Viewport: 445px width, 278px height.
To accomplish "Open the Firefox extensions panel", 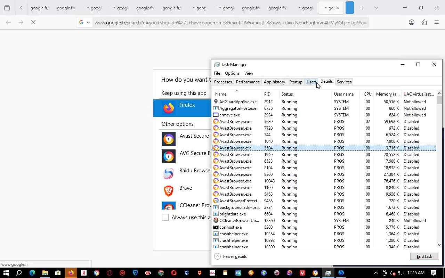I will (x=424, y=22).
